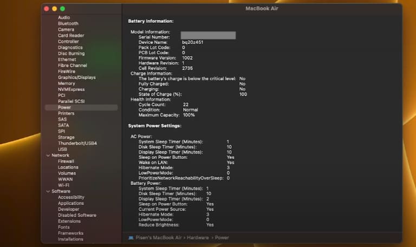The height and width of the screenshot is (247, 416).
Task: Click the Condition value Normal
Action: click(x=191, y=110)
